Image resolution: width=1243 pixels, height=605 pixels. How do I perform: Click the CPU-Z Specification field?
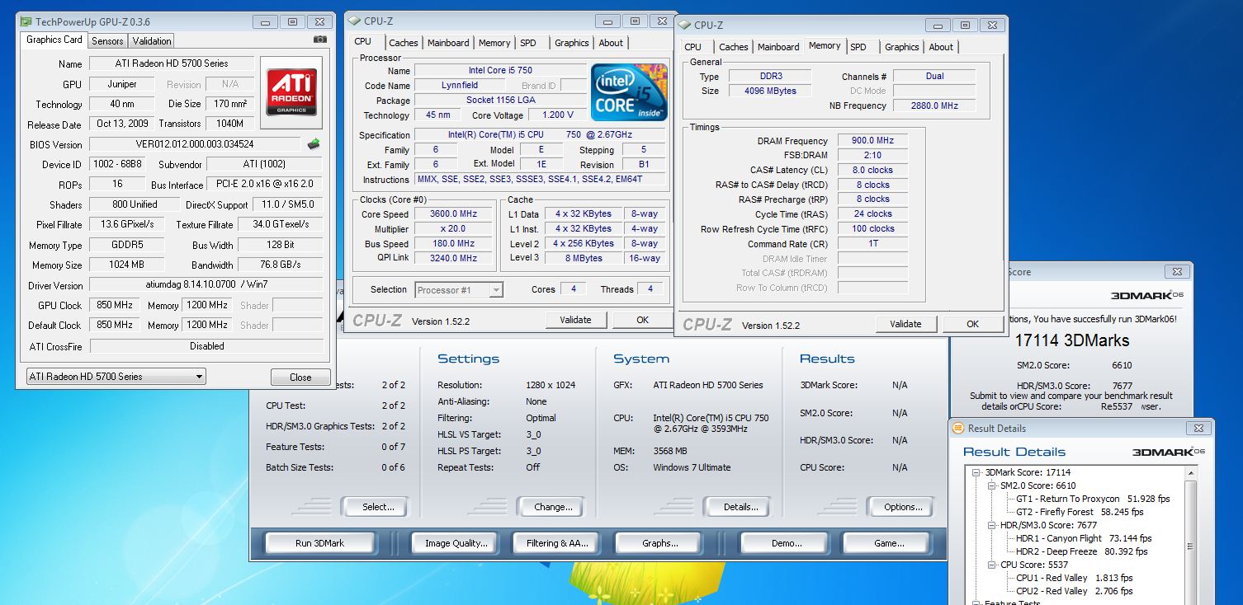click(x=539, y=135)
